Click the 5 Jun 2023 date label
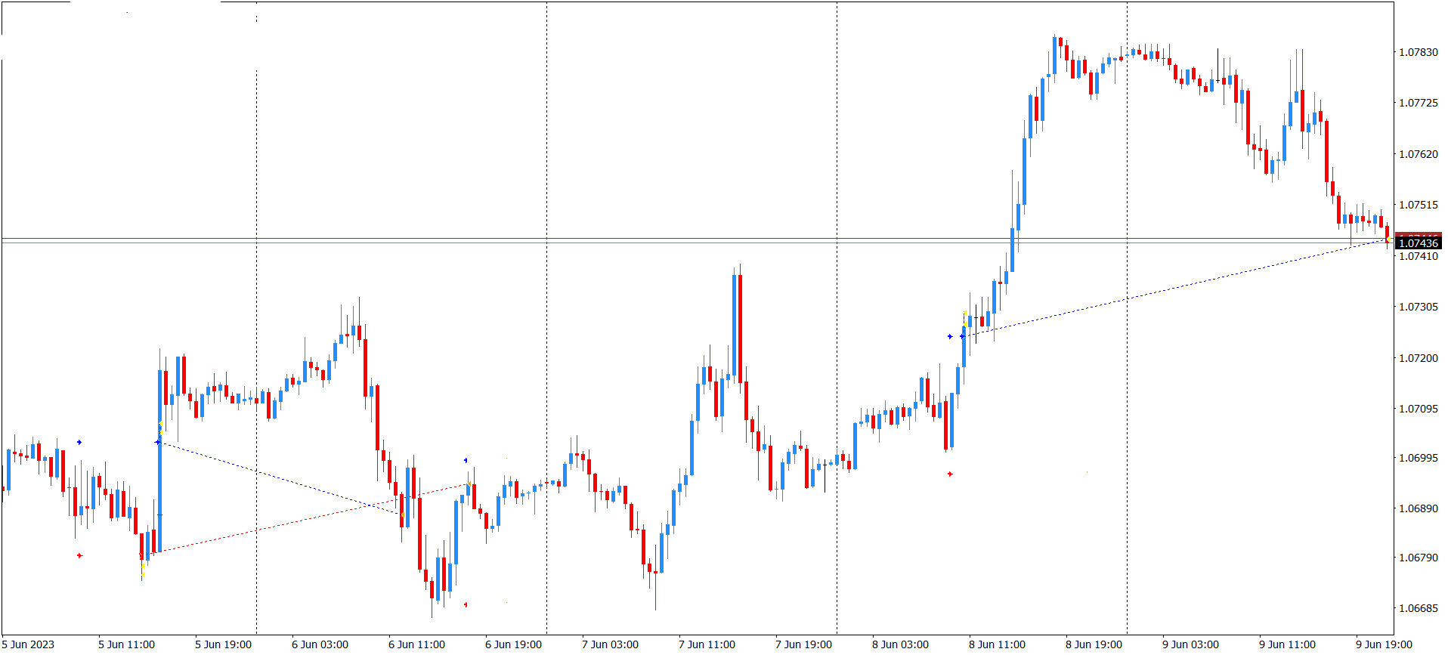1448x655 pixels. click(29, 644)
